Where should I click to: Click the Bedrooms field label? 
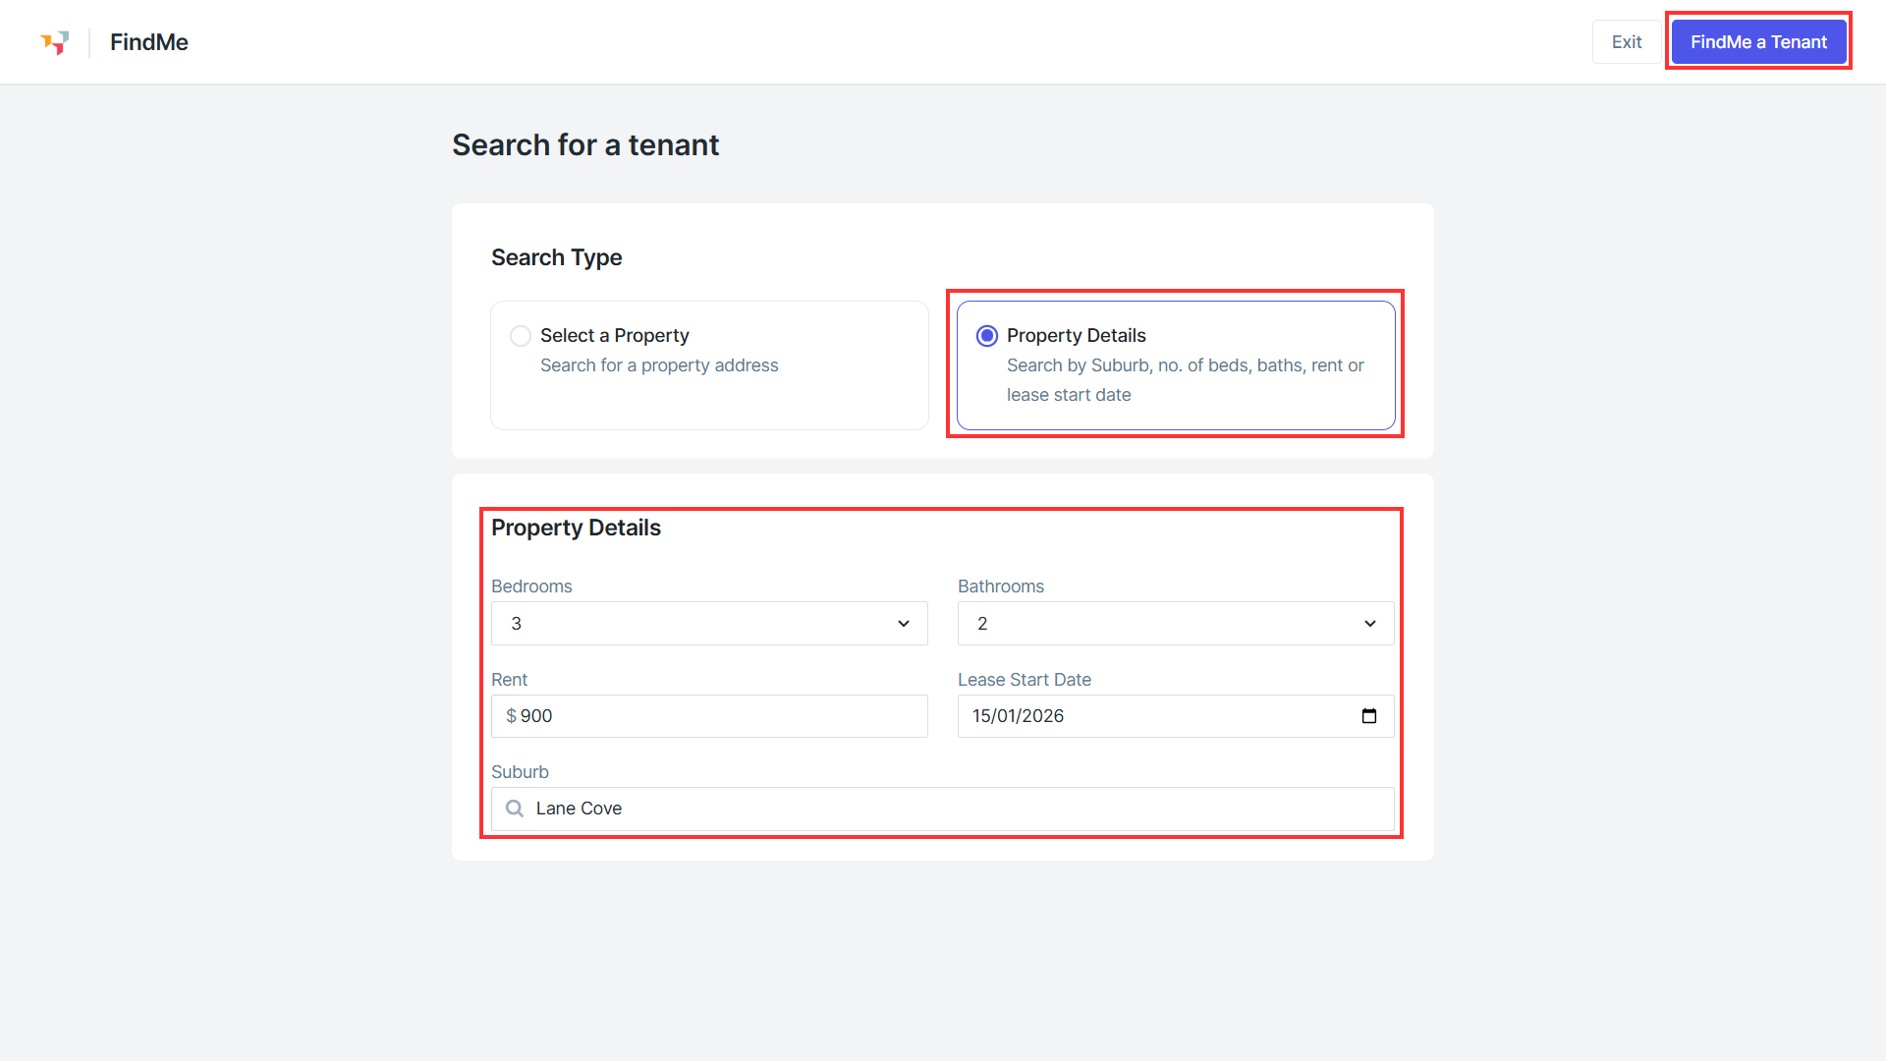[x=531, y=586]
